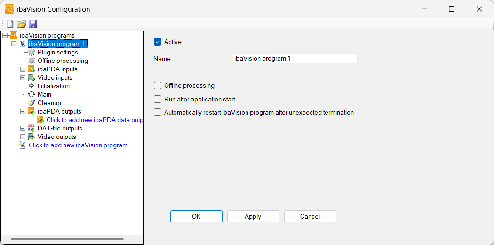Expand the Video inputs node
This screenshot has height=245, width=494.
[x=23, y=77]
